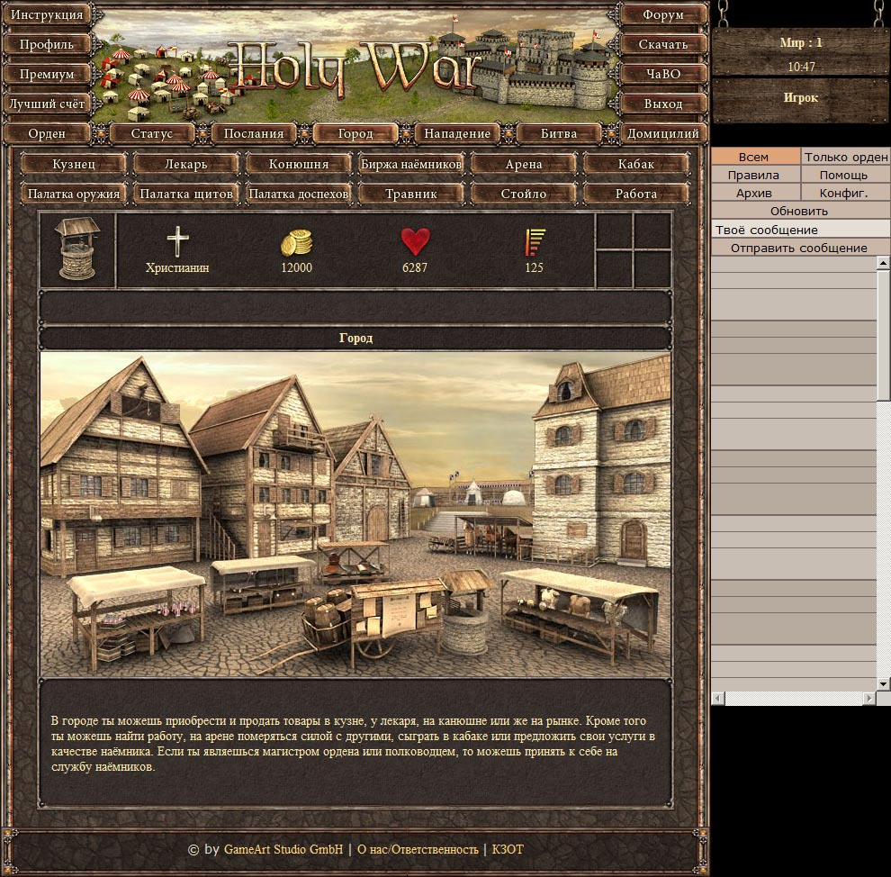Click 'Обновить' to refresh chat
This screenshot has height=877, width=891.
798,211
